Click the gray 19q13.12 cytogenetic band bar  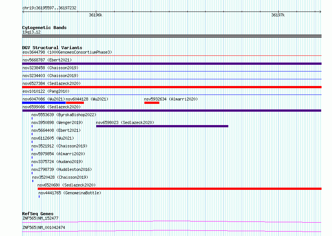(x=172, y=36)
